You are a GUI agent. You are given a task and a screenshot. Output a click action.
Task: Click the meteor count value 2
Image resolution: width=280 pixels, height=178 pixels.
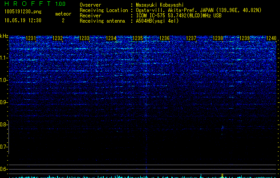click(63, 20)
